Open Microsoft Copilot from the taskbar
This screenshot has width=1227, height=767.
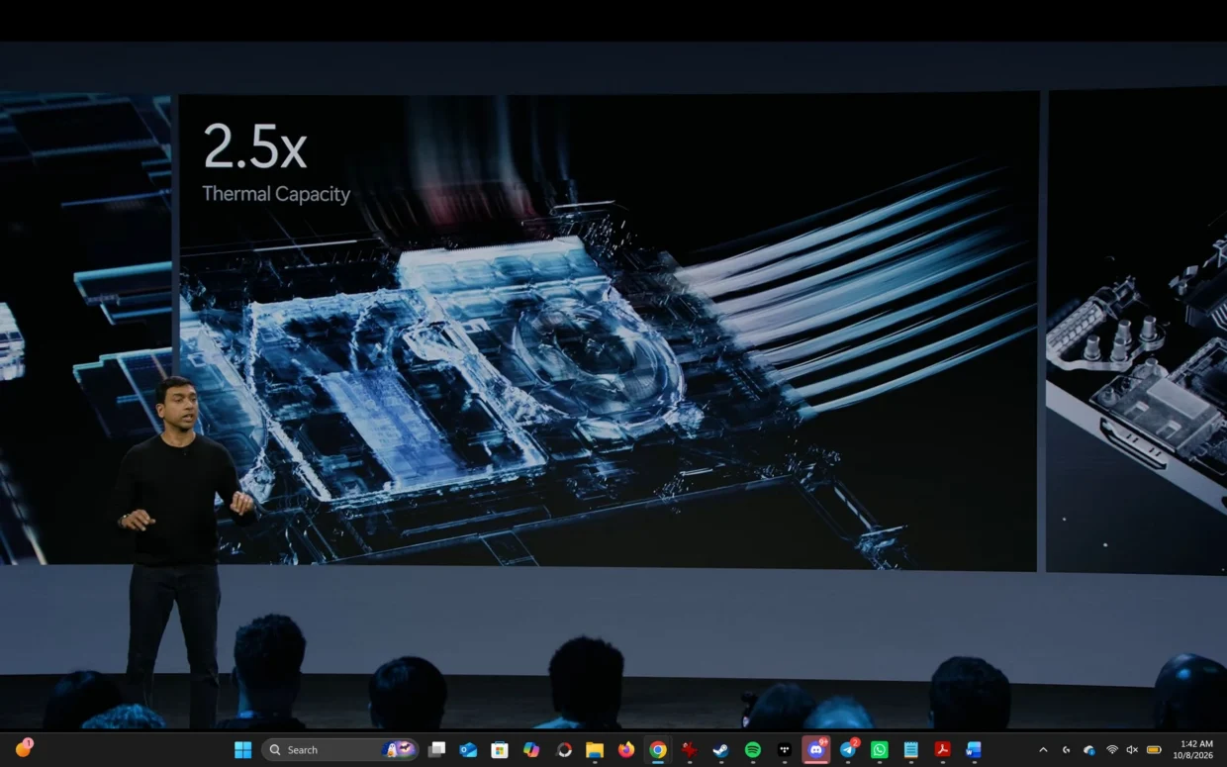click(531, 750)
